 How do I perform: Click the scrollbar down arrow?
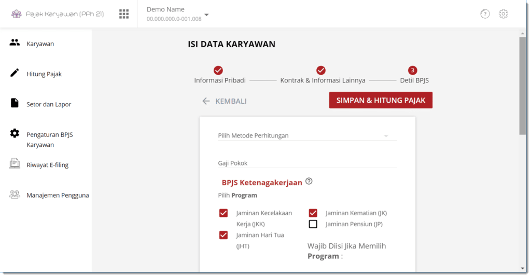click(x=523, y=269)
